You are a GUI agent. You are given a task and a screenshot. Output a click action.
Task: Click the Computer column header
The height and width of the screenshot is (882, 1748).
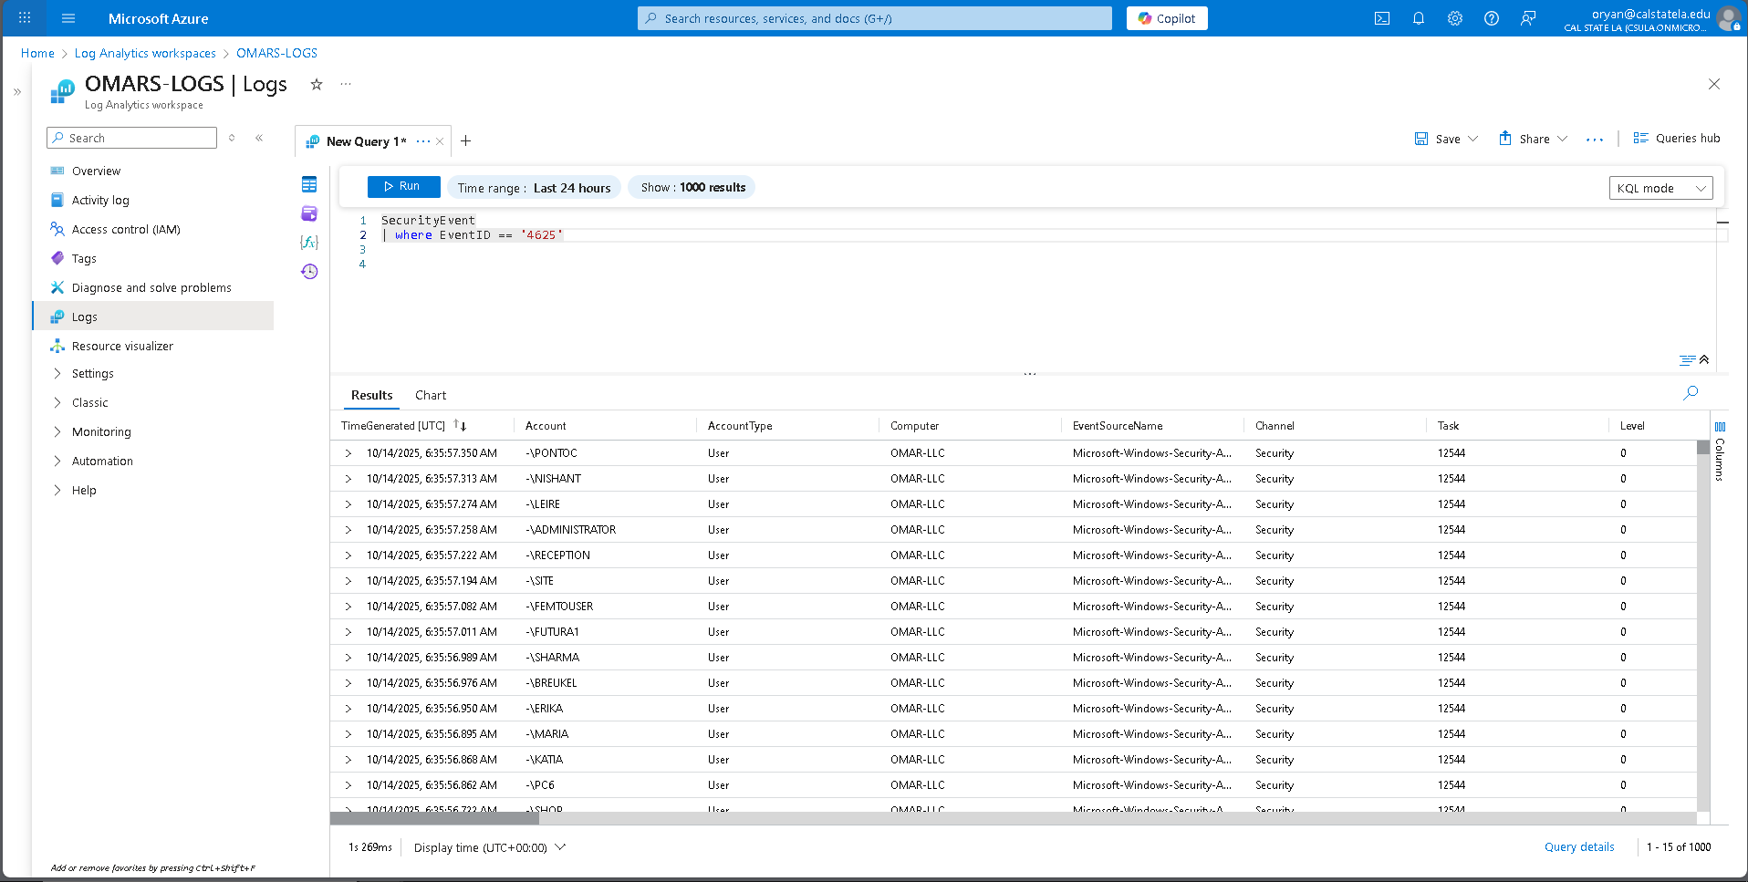[914, 426]
